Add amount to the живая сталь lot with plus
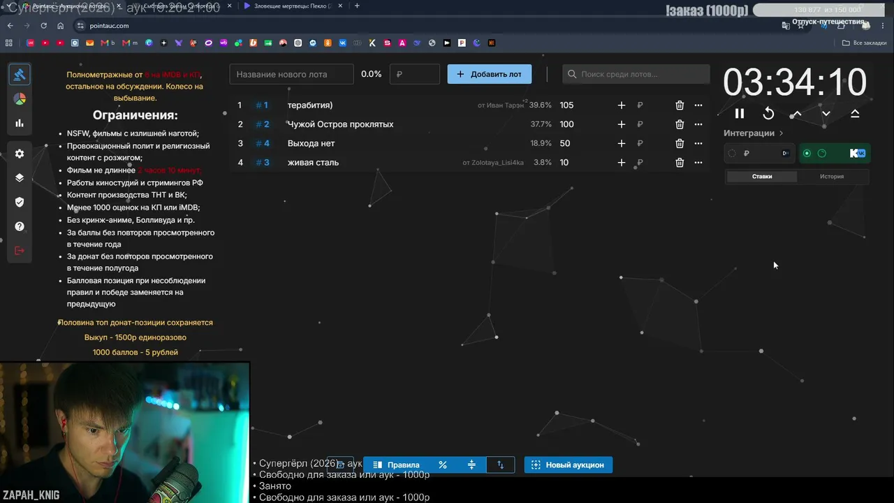The image size is (894, 503). (x=622, y=163)
